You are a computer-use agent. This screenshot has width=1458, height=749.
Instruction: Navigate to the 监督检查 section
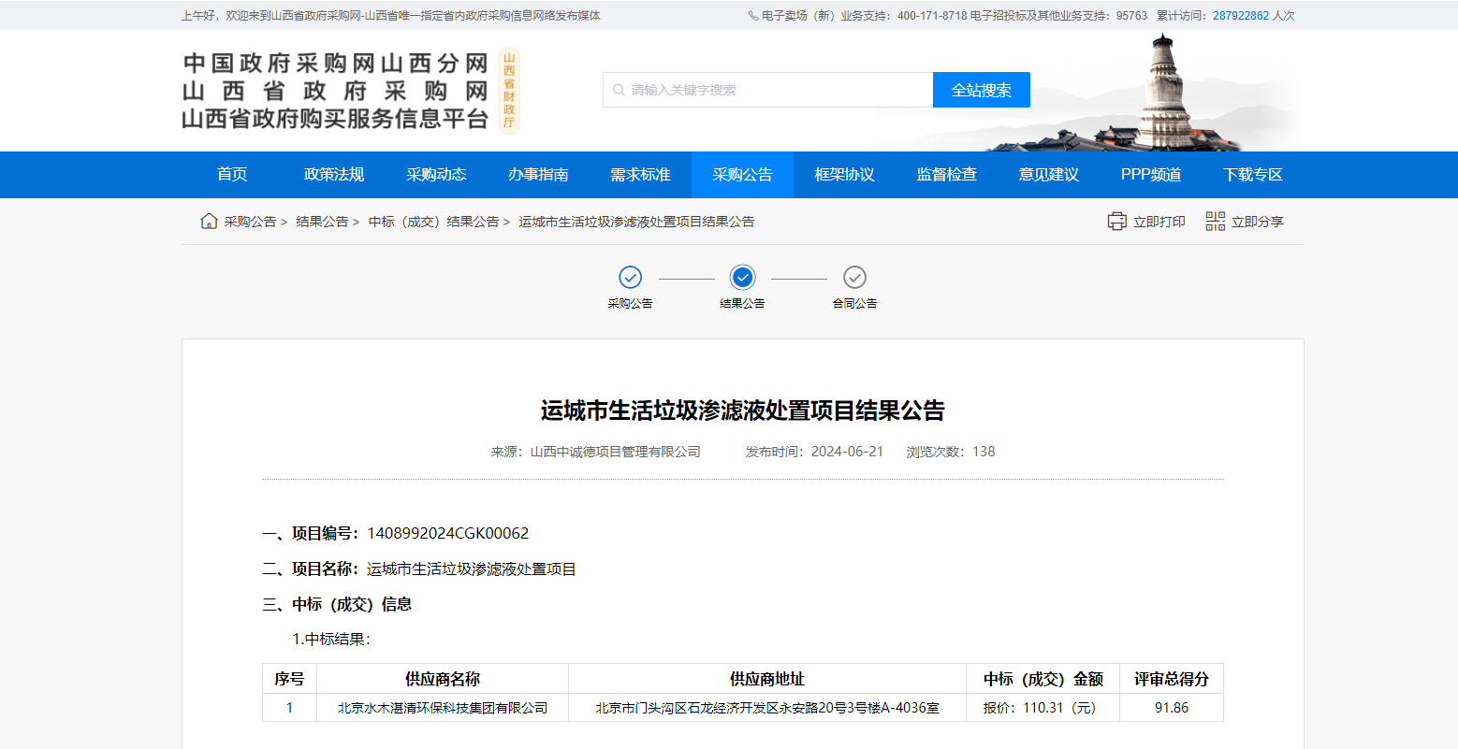tap(946, 175)
